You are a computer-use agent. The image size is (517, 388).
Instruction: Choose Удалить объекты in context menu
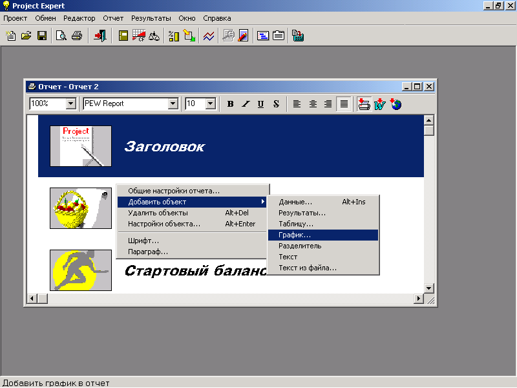coord(192,213)
